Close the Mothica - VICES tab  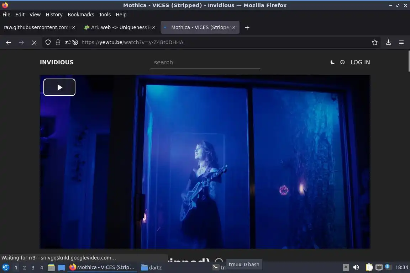tap(234, 27)
